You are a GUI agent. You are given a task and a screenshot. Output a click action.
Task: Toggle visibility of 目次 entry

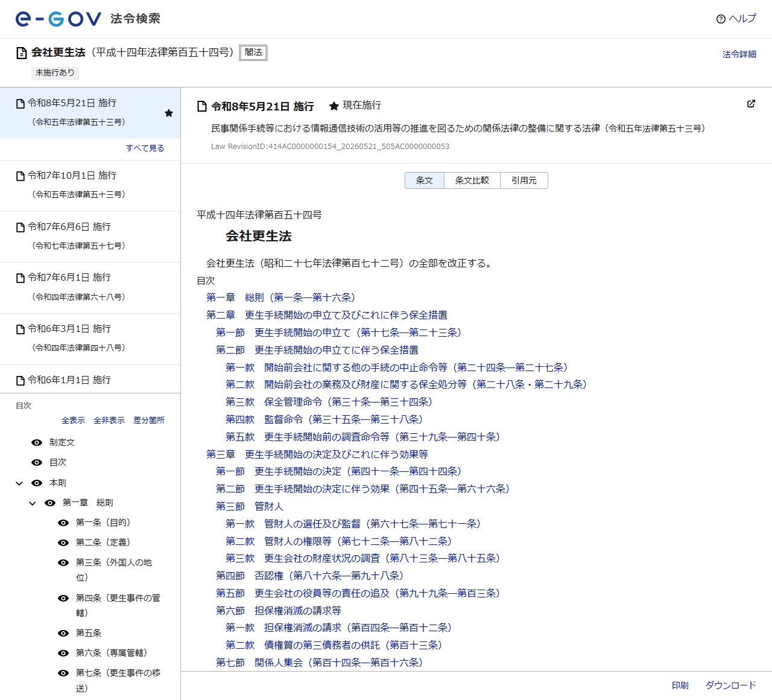tap(37, 462)
